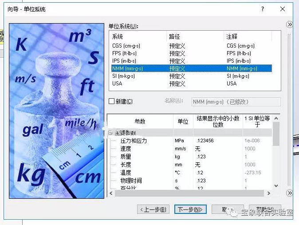Click the lower double-chevron expand icon
Screen dimensions: 299x225
pos(290,193)
